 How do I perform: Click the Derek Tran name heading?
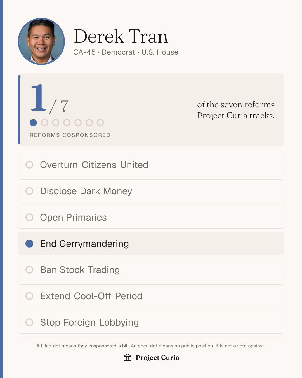[121, 36]
